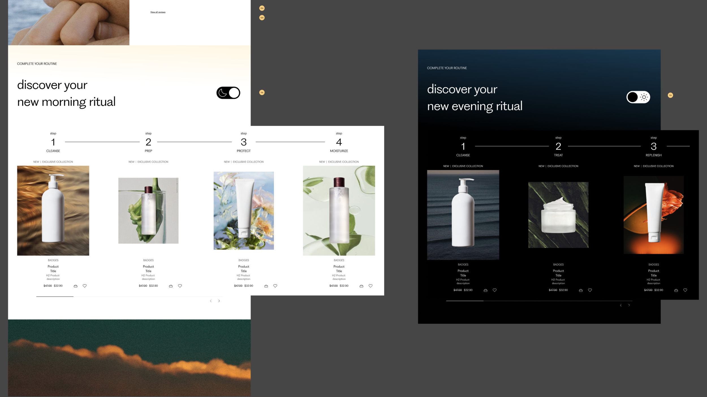Image resolution: width=707 pixels, height=397 pixels.
Task: Go to previous slide in morning carousel
Action: pos(211,301)
